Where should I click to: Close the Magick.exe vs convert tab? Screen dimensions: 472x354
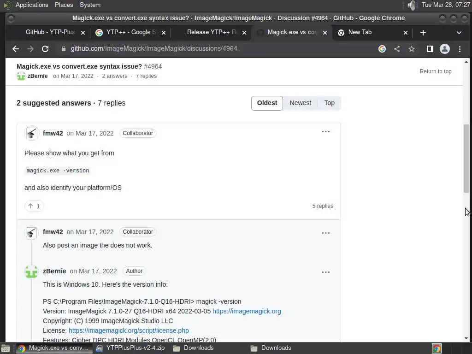coord(325,33)
